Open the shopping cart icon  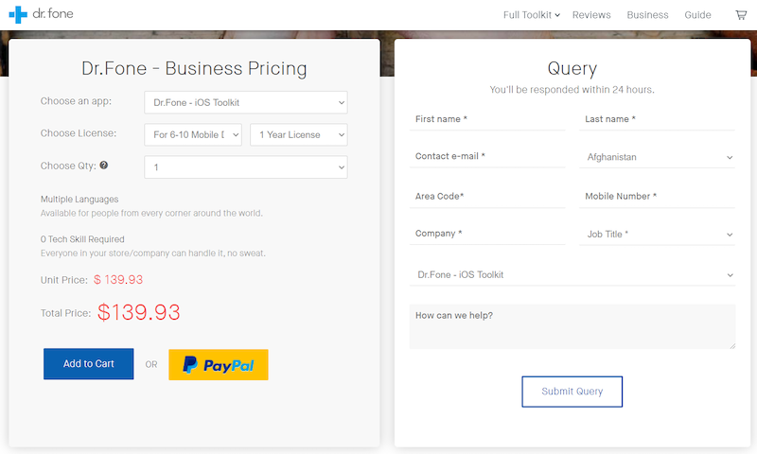[x=741, y=15]
